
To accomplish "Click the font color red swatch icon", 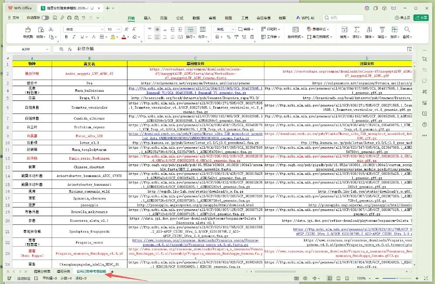I will click(124, 37).
